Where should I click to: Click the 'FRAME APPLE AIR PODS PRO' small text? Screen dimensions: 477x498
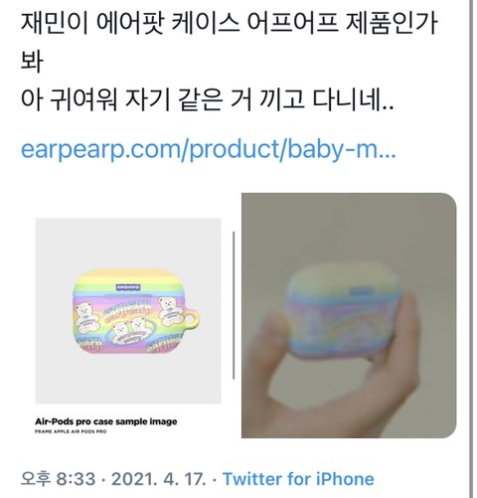(x=71, y=431)
